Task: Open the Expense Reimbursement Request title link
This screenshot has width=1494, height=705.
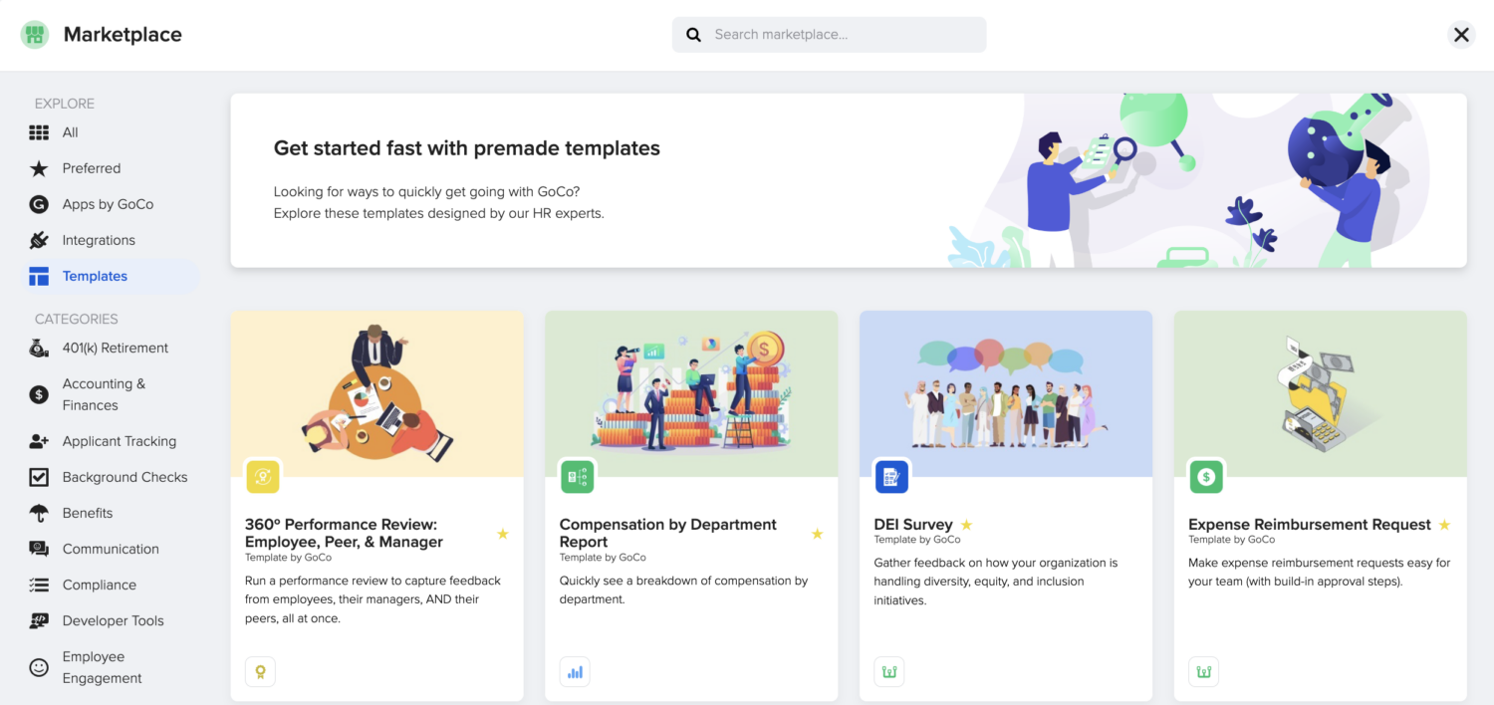Action: (1309, 525)
